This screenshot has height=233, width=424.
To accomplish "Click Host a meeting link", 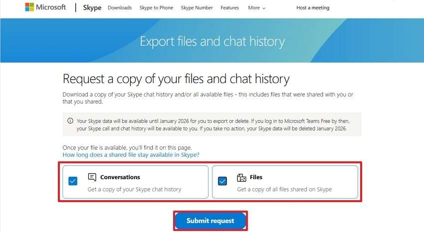I will (x=313, y=8).
